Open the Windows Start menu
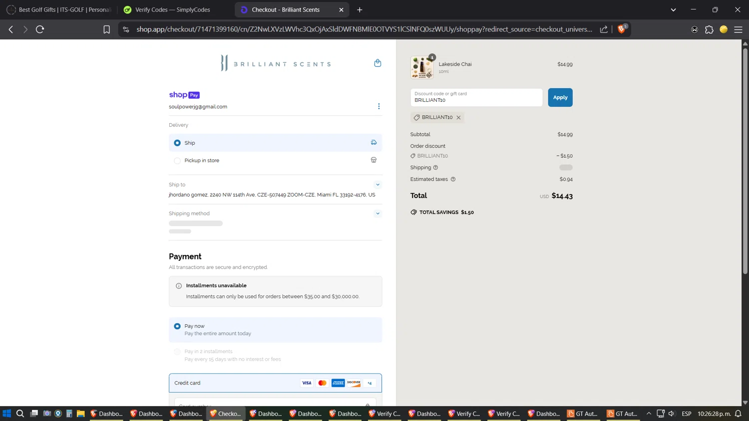 (7, 414)
